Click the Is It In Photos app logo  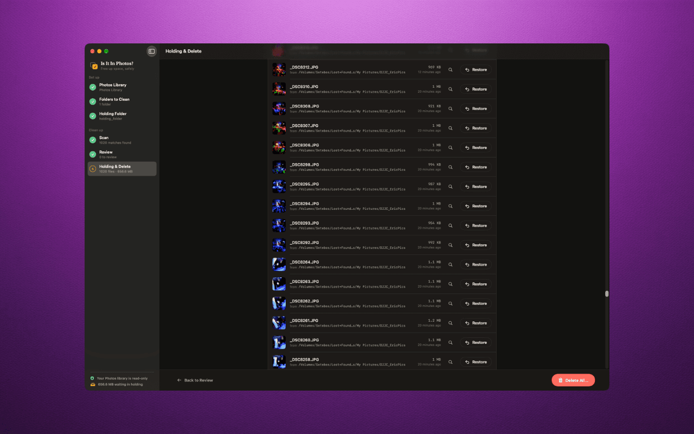(x=94, y=66)
